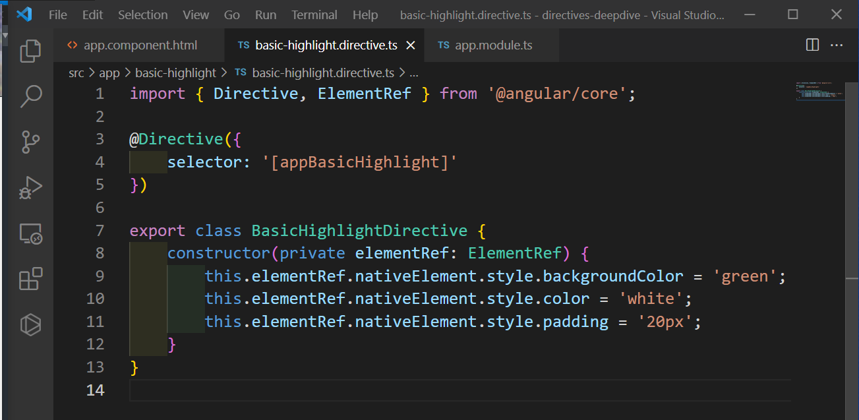Click the export keyword on line 7
The image size is (859, 420).
click(158, 231)
